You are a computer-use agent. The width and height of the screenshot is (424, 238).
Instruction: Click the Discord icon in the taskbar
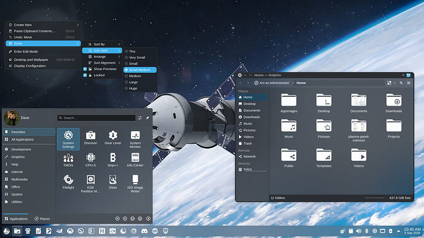point(144,231)
